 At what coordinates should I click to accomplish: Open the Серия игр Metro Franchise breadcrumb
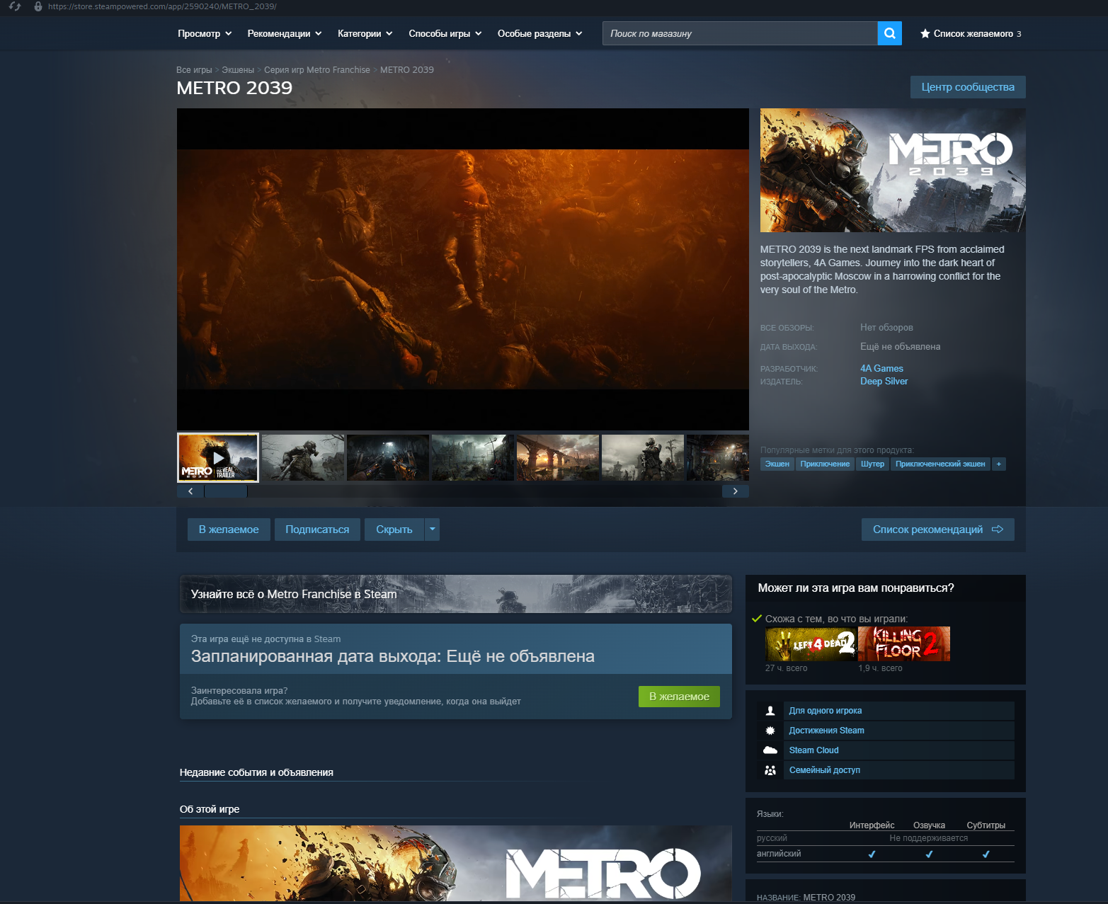pyautogui.click(x=317, y=70)
